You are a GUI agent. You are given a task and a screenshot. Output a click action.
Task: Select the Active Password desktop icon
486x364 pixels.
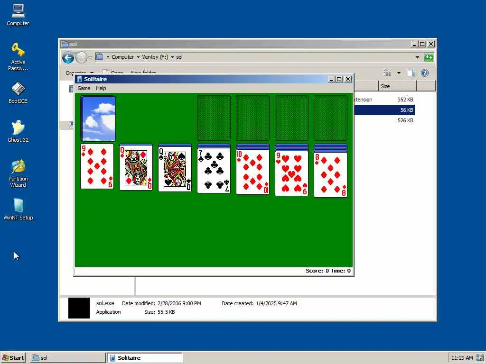[18, 57]
